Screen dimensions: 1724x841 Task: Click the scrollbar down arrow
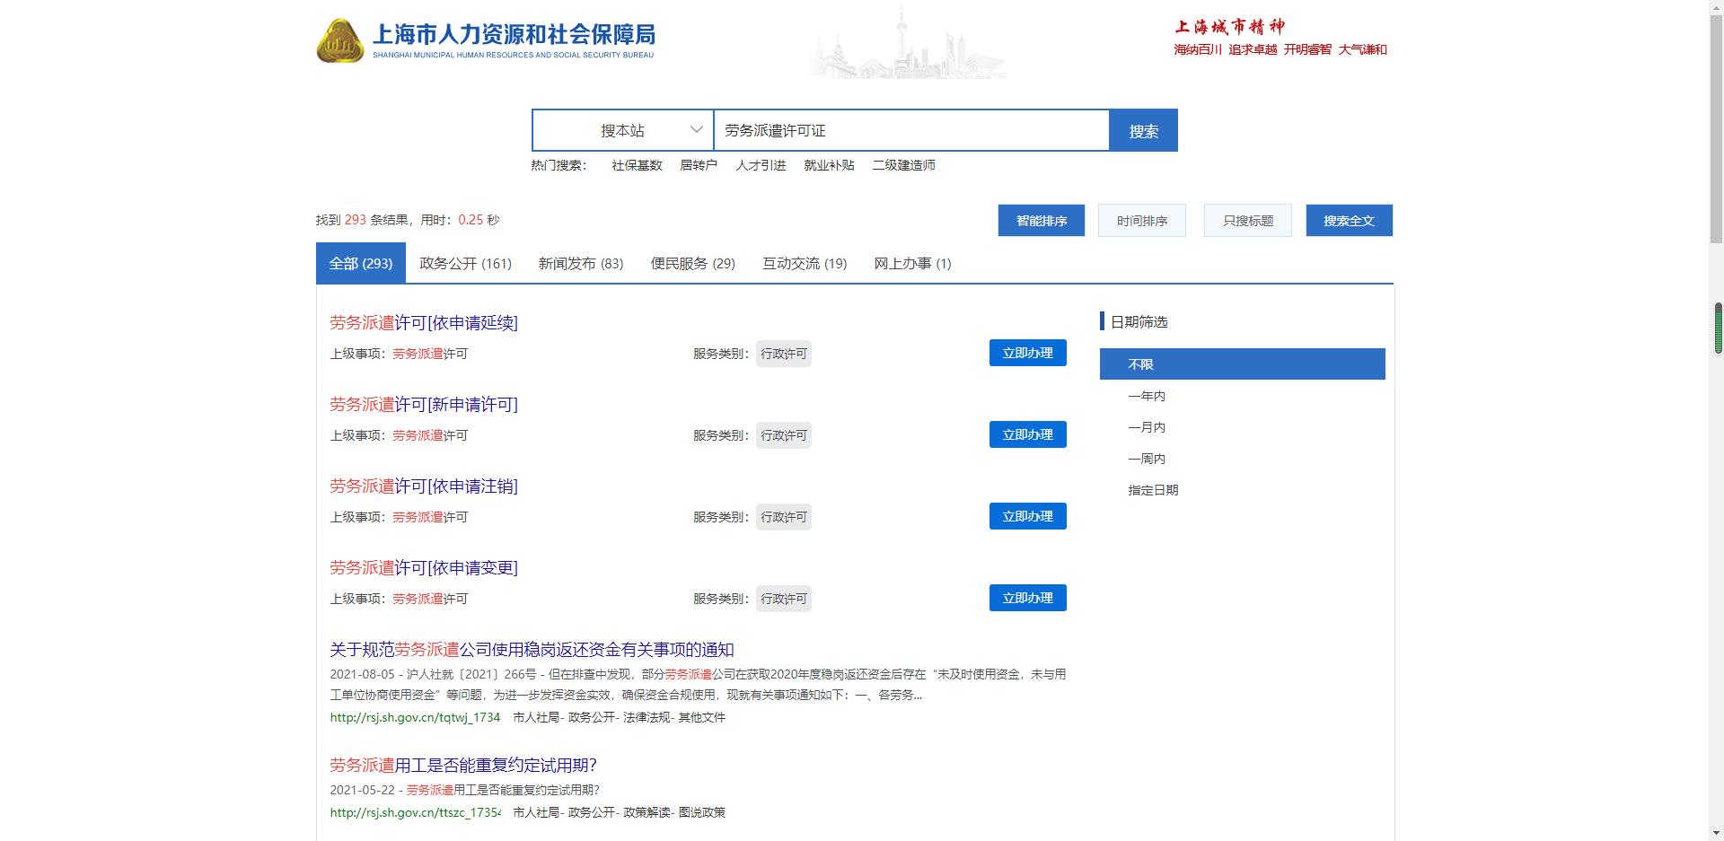point(1717,833)
